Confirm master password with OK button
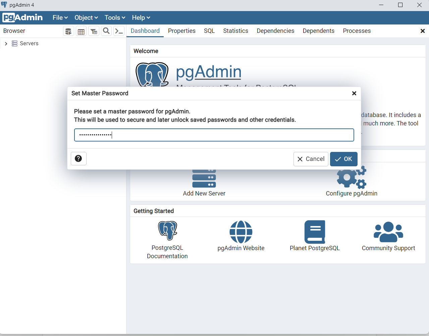The height and width of the screenshot is (336, 429). click(344, 159)
